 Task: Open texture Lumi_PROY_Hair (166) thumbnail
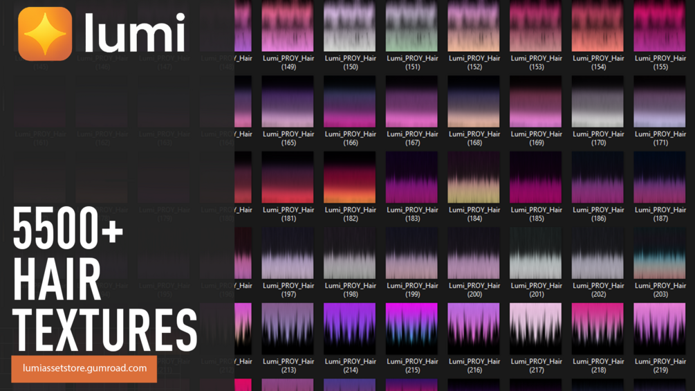(350, 102)
